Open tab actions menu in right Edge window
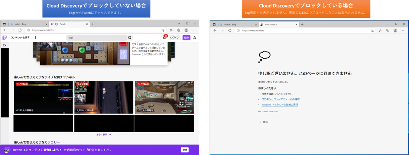The width and height of the screenshot is (409, 155). point(214,24)
